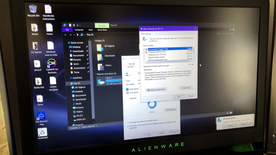Open Handbrake instructions document on desktop
Image resolution: width=276 pixels, height=155 pixels.
point(48,12)
